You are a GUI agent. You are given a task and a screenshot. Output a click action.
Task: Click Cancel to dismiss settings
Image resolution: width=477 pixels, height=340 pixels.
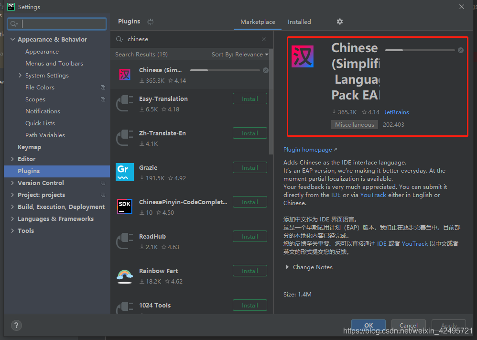(408, 325)
